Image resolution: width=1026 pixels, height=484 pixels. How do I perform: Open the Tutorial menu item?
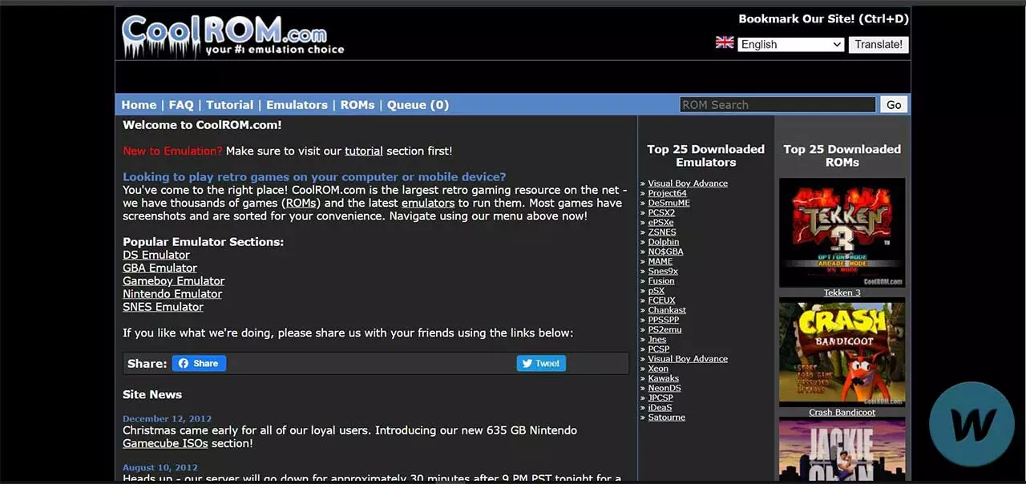click(x=229, y=105)
